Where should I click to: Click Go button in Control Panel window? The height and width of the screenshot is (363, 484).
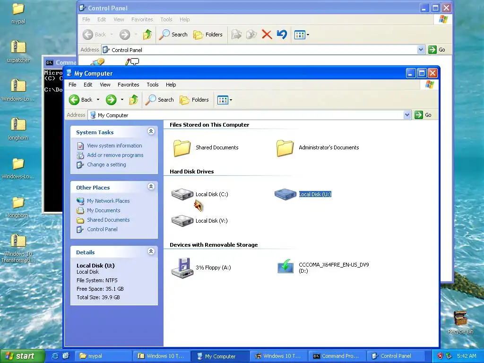click(436, 49)
